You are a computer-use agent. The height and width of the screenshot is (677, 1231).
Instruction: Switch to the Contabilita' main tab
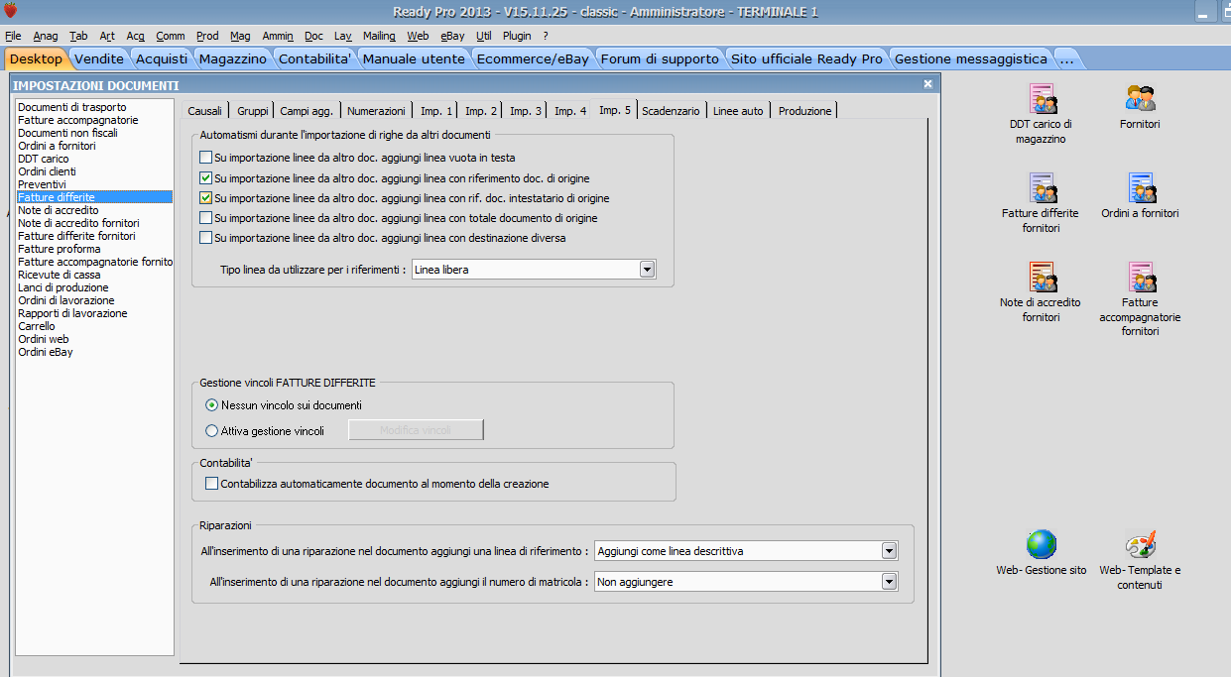click(x=315, y=58)
